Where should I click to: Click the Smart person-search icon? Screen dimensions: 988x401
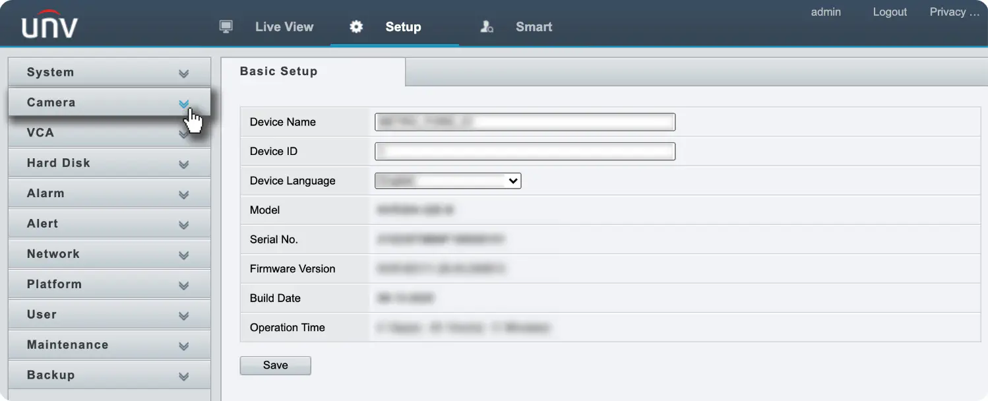(487, 27)
